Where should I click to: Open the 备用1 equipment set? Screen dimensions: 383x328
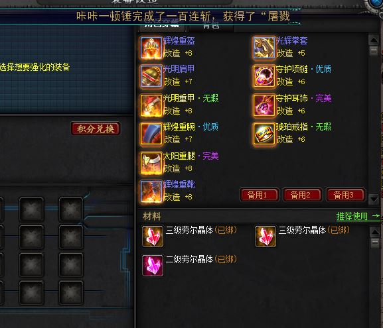(x=260, y=195)
